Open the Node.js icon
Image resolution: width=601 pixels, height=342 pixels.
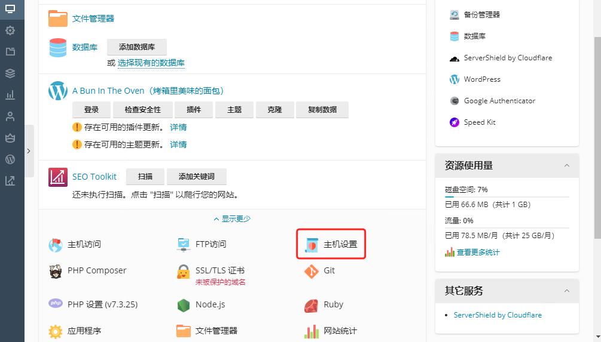click(184, 305)
